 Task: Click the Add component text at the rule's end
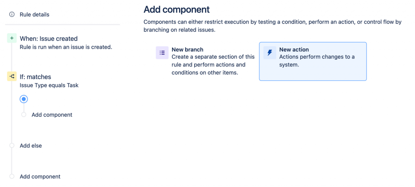point(40,176)
